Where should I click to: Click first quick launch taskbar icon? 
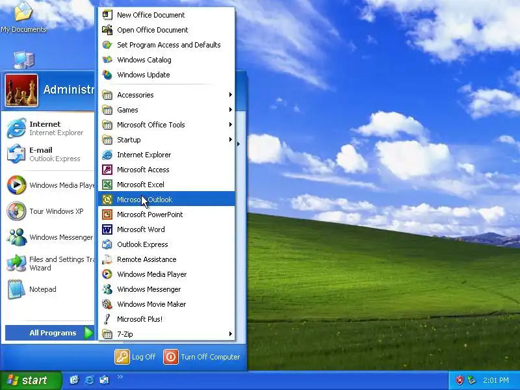74,380
